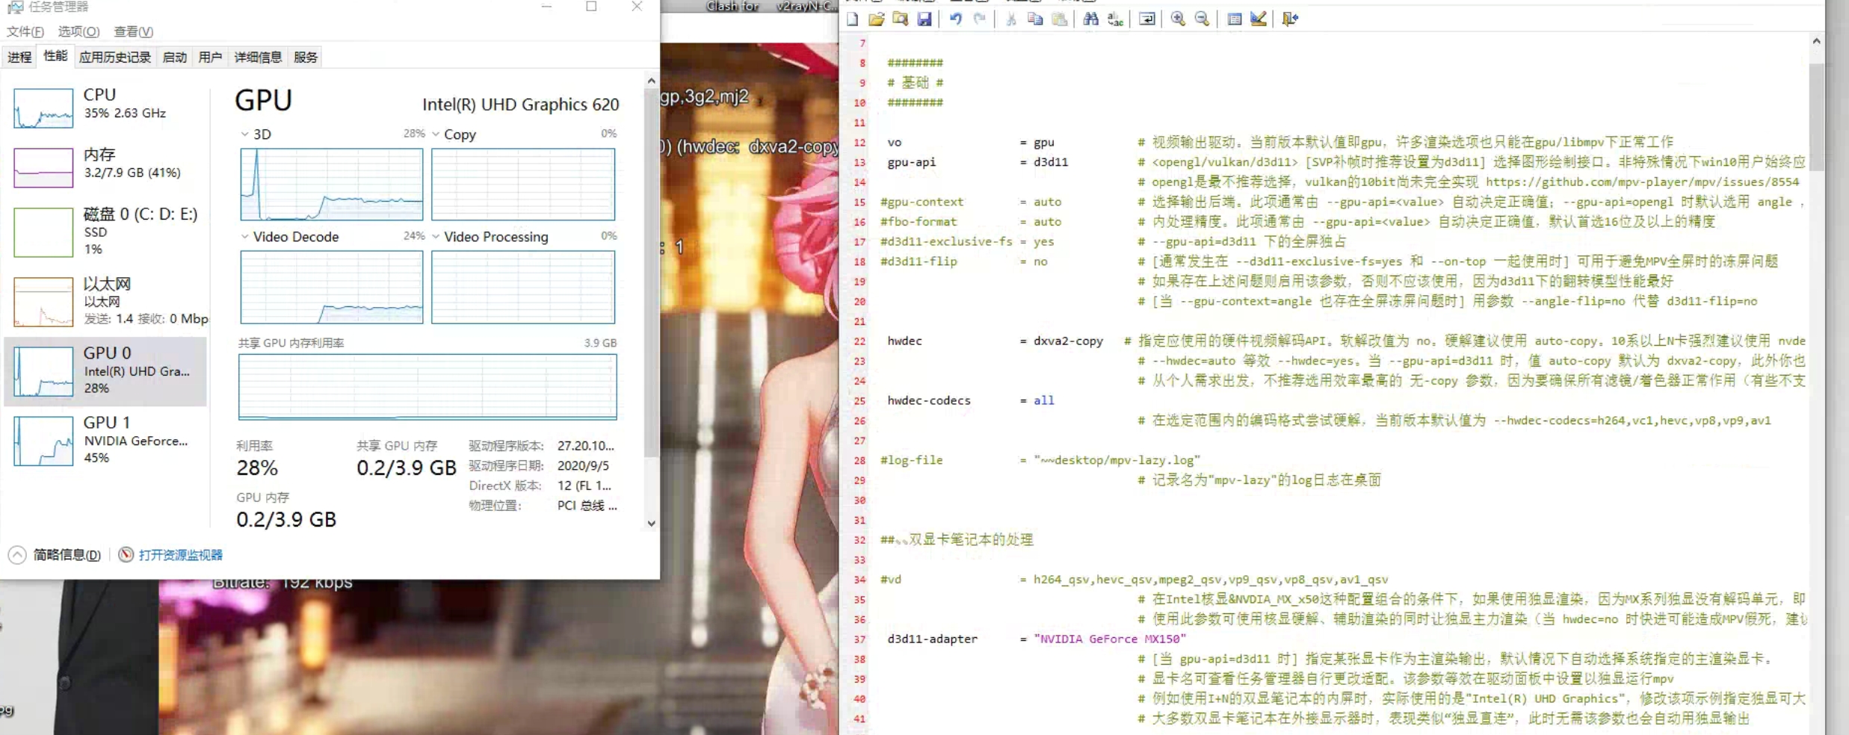Viewport: 1849px width, 735px height.
Task: Click the #log-file setting name
Action: click(912, 460)
